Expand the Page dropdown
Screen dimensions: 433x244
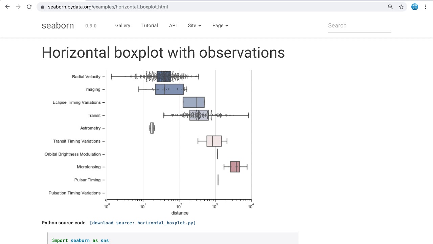[220, 25]
